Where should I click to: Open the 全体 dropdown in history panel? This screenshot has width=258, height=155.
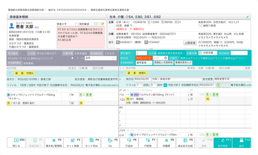tap(101, 58)
